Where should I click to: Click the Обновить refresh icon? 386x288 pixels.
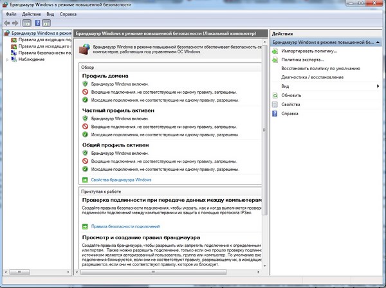(x=275, y=95)
